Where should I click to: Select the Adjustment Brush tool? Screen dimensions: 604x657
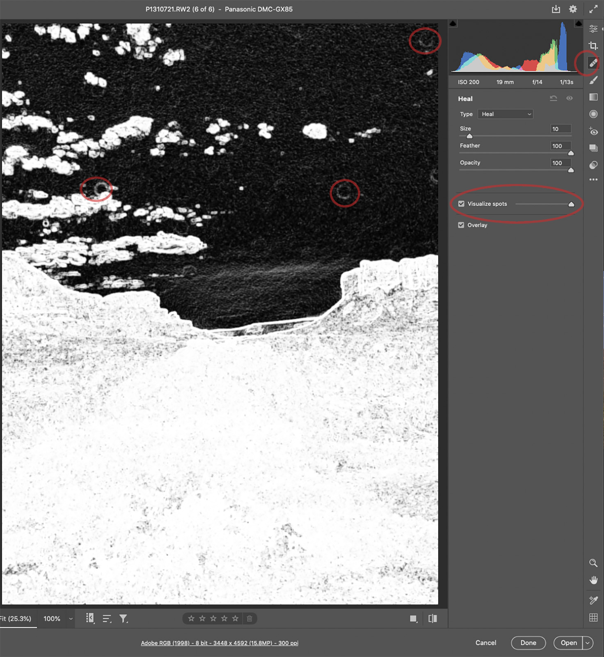tap(593, 80)
